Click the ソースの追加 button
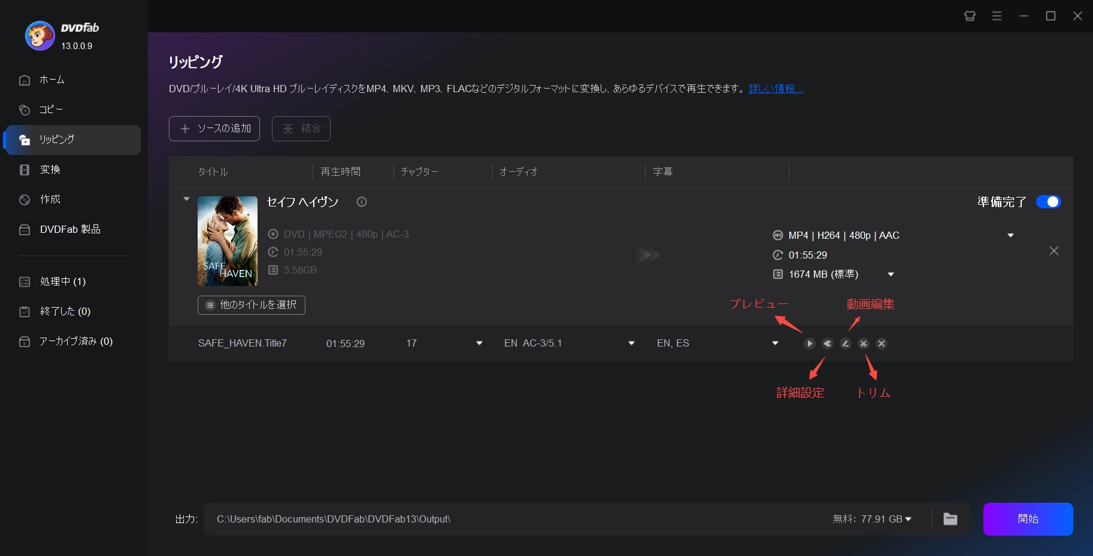 click(214, 129)
